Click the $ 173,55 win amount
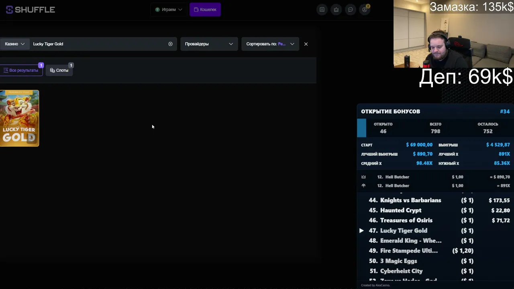Image resolution: width=514 pixels, height=289 pixels. (x=499, y=200)
